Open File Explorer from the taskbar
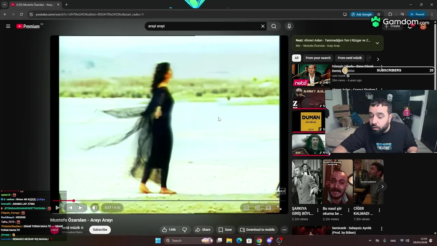Viewport: 437px width, 246px height. pyautogui.click(x=229, y=241)
